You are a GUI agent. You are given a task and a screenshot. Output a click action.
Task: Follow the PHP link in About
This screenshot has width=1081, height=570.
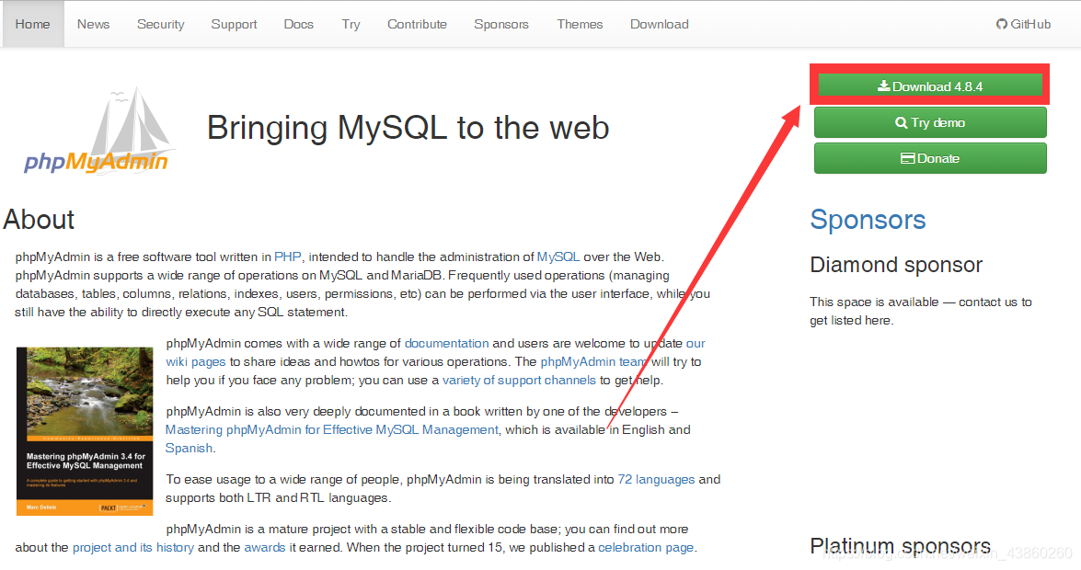287,257
